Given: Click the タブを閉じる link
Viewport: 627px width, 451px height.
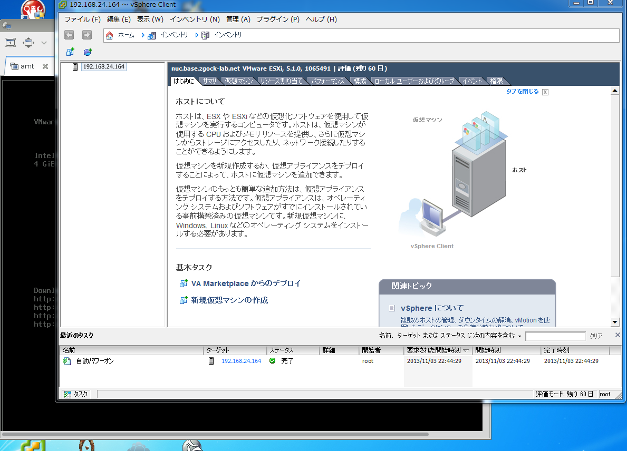Looking at the screenshot, I should [522, 92].
